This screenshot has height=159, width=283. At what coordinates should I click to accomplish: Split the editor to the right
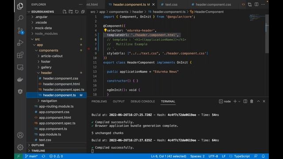click(x=256, y=4)
